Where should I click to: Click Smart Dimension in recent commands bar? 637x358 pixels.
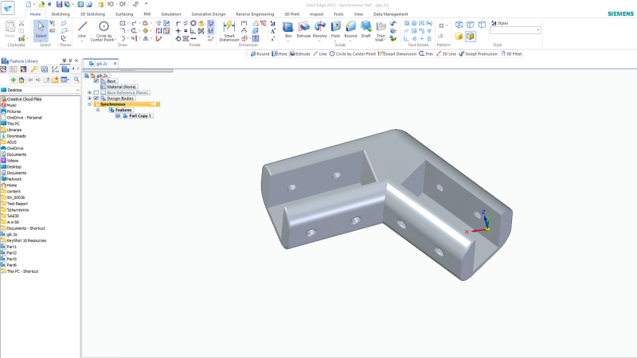(x=397, y=53)
